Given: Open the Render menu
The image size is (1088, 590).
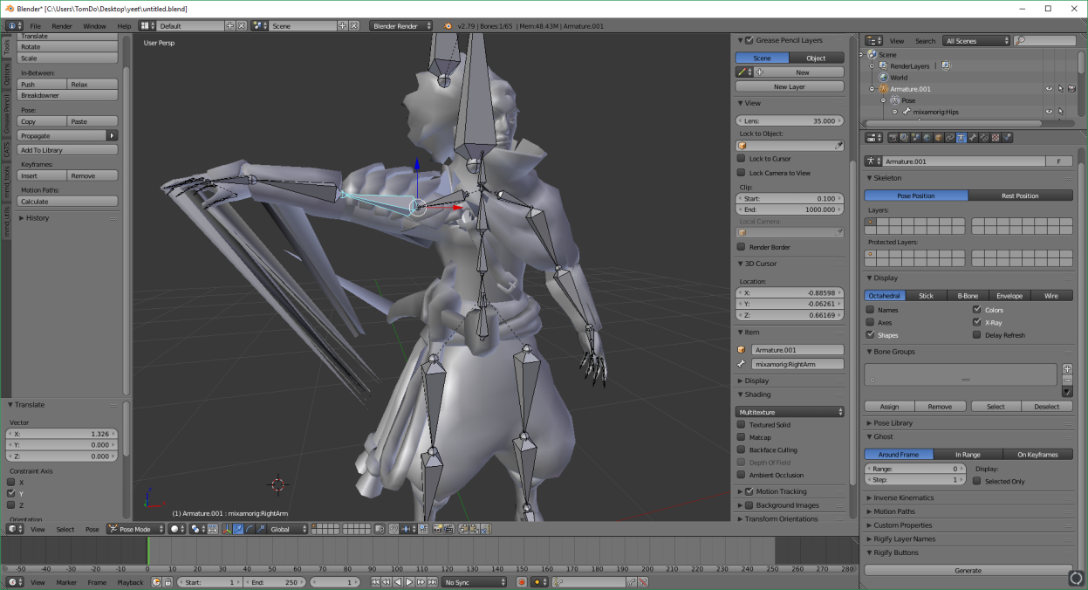Looking at the screenshot, I should tap(62, 26).
